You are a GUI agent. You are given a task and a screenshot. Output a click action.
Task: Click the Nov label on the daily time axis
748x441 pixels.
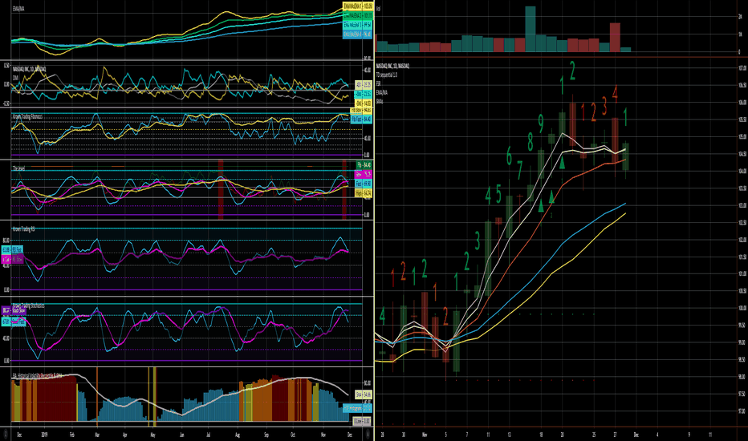[x=425, y=435]
